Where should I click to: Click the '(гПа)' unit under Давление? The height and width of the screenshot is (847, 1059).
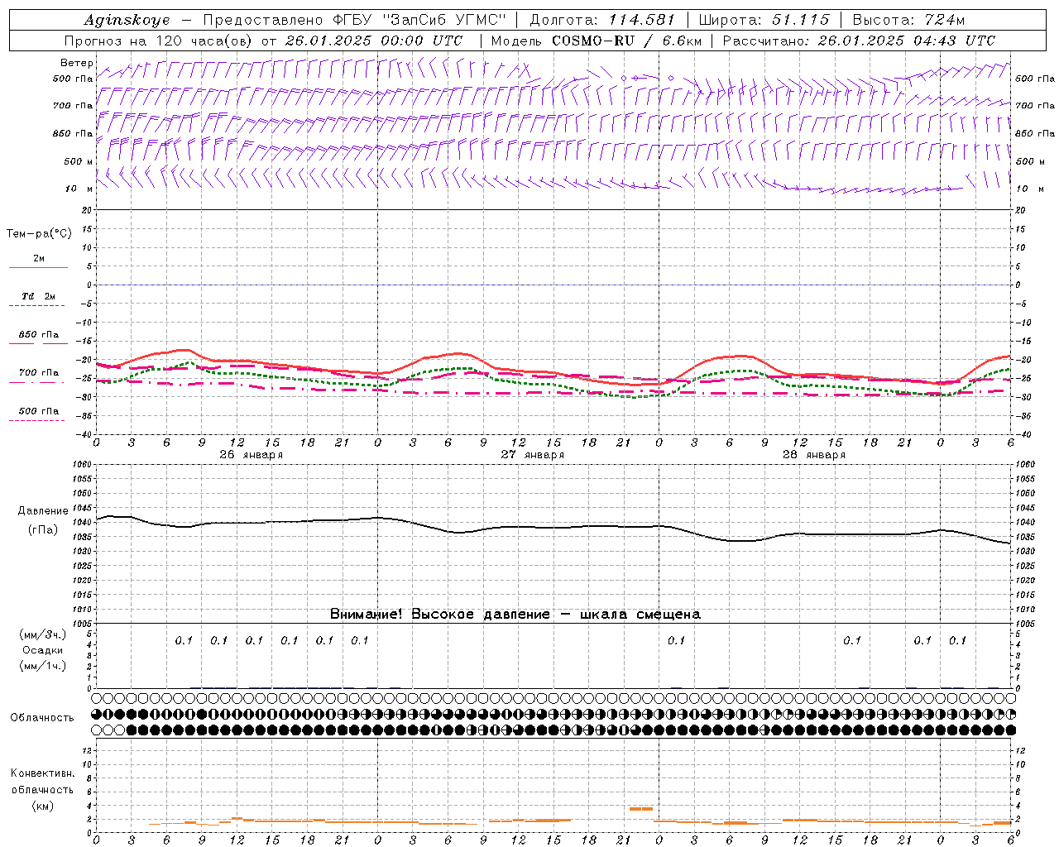point(43,530)
